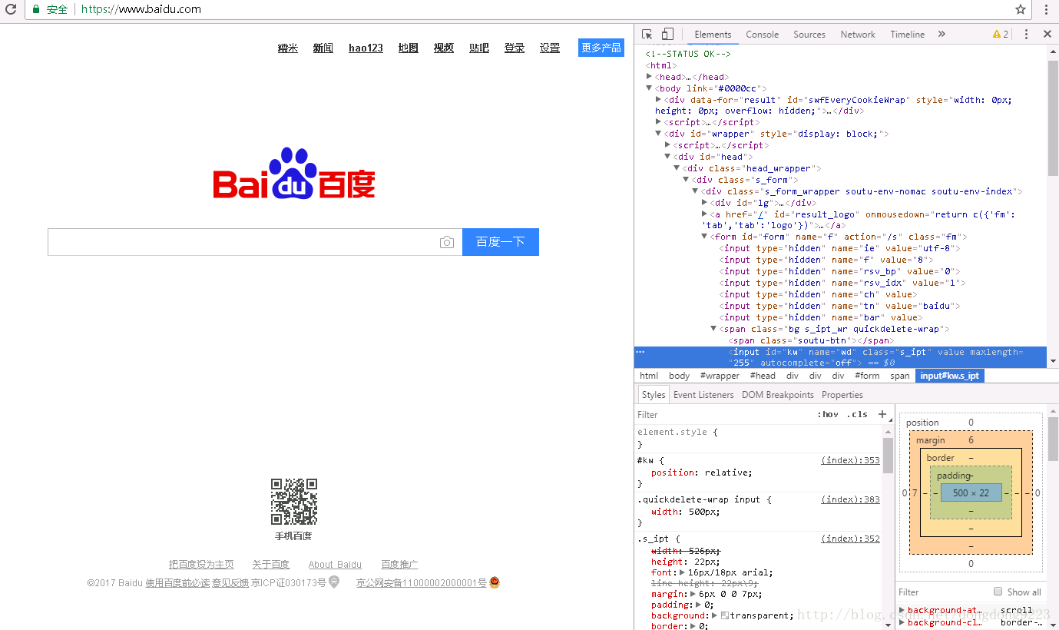This screenshot has width=1059, height=630.
Task: Click the 更多产品 button
Action: tap(601, 48)
